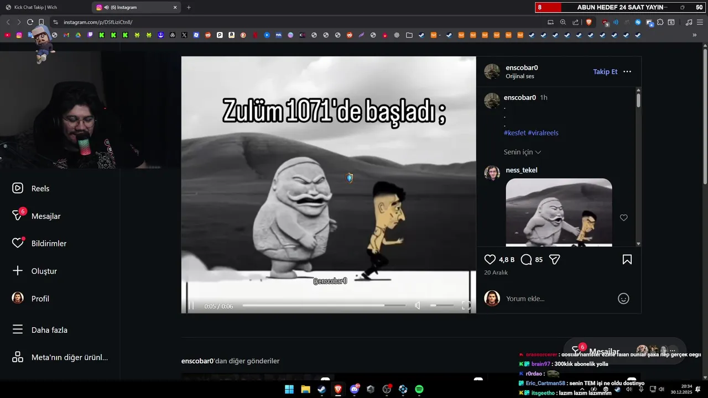
Task: Open Brave main hamburger menu
Action: point(700,22)
